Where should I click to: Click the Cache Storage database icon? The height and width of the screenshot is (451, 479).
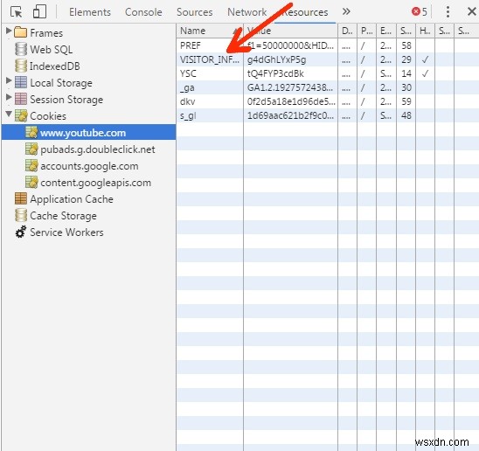click(x=21, y=215)
